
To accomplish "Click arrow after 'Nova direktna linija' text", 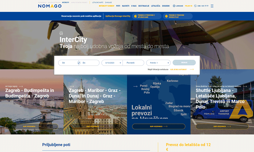I will click(245, 86).
